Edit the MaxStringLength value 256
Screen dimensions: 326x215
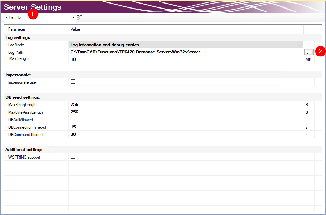(186, 104)
